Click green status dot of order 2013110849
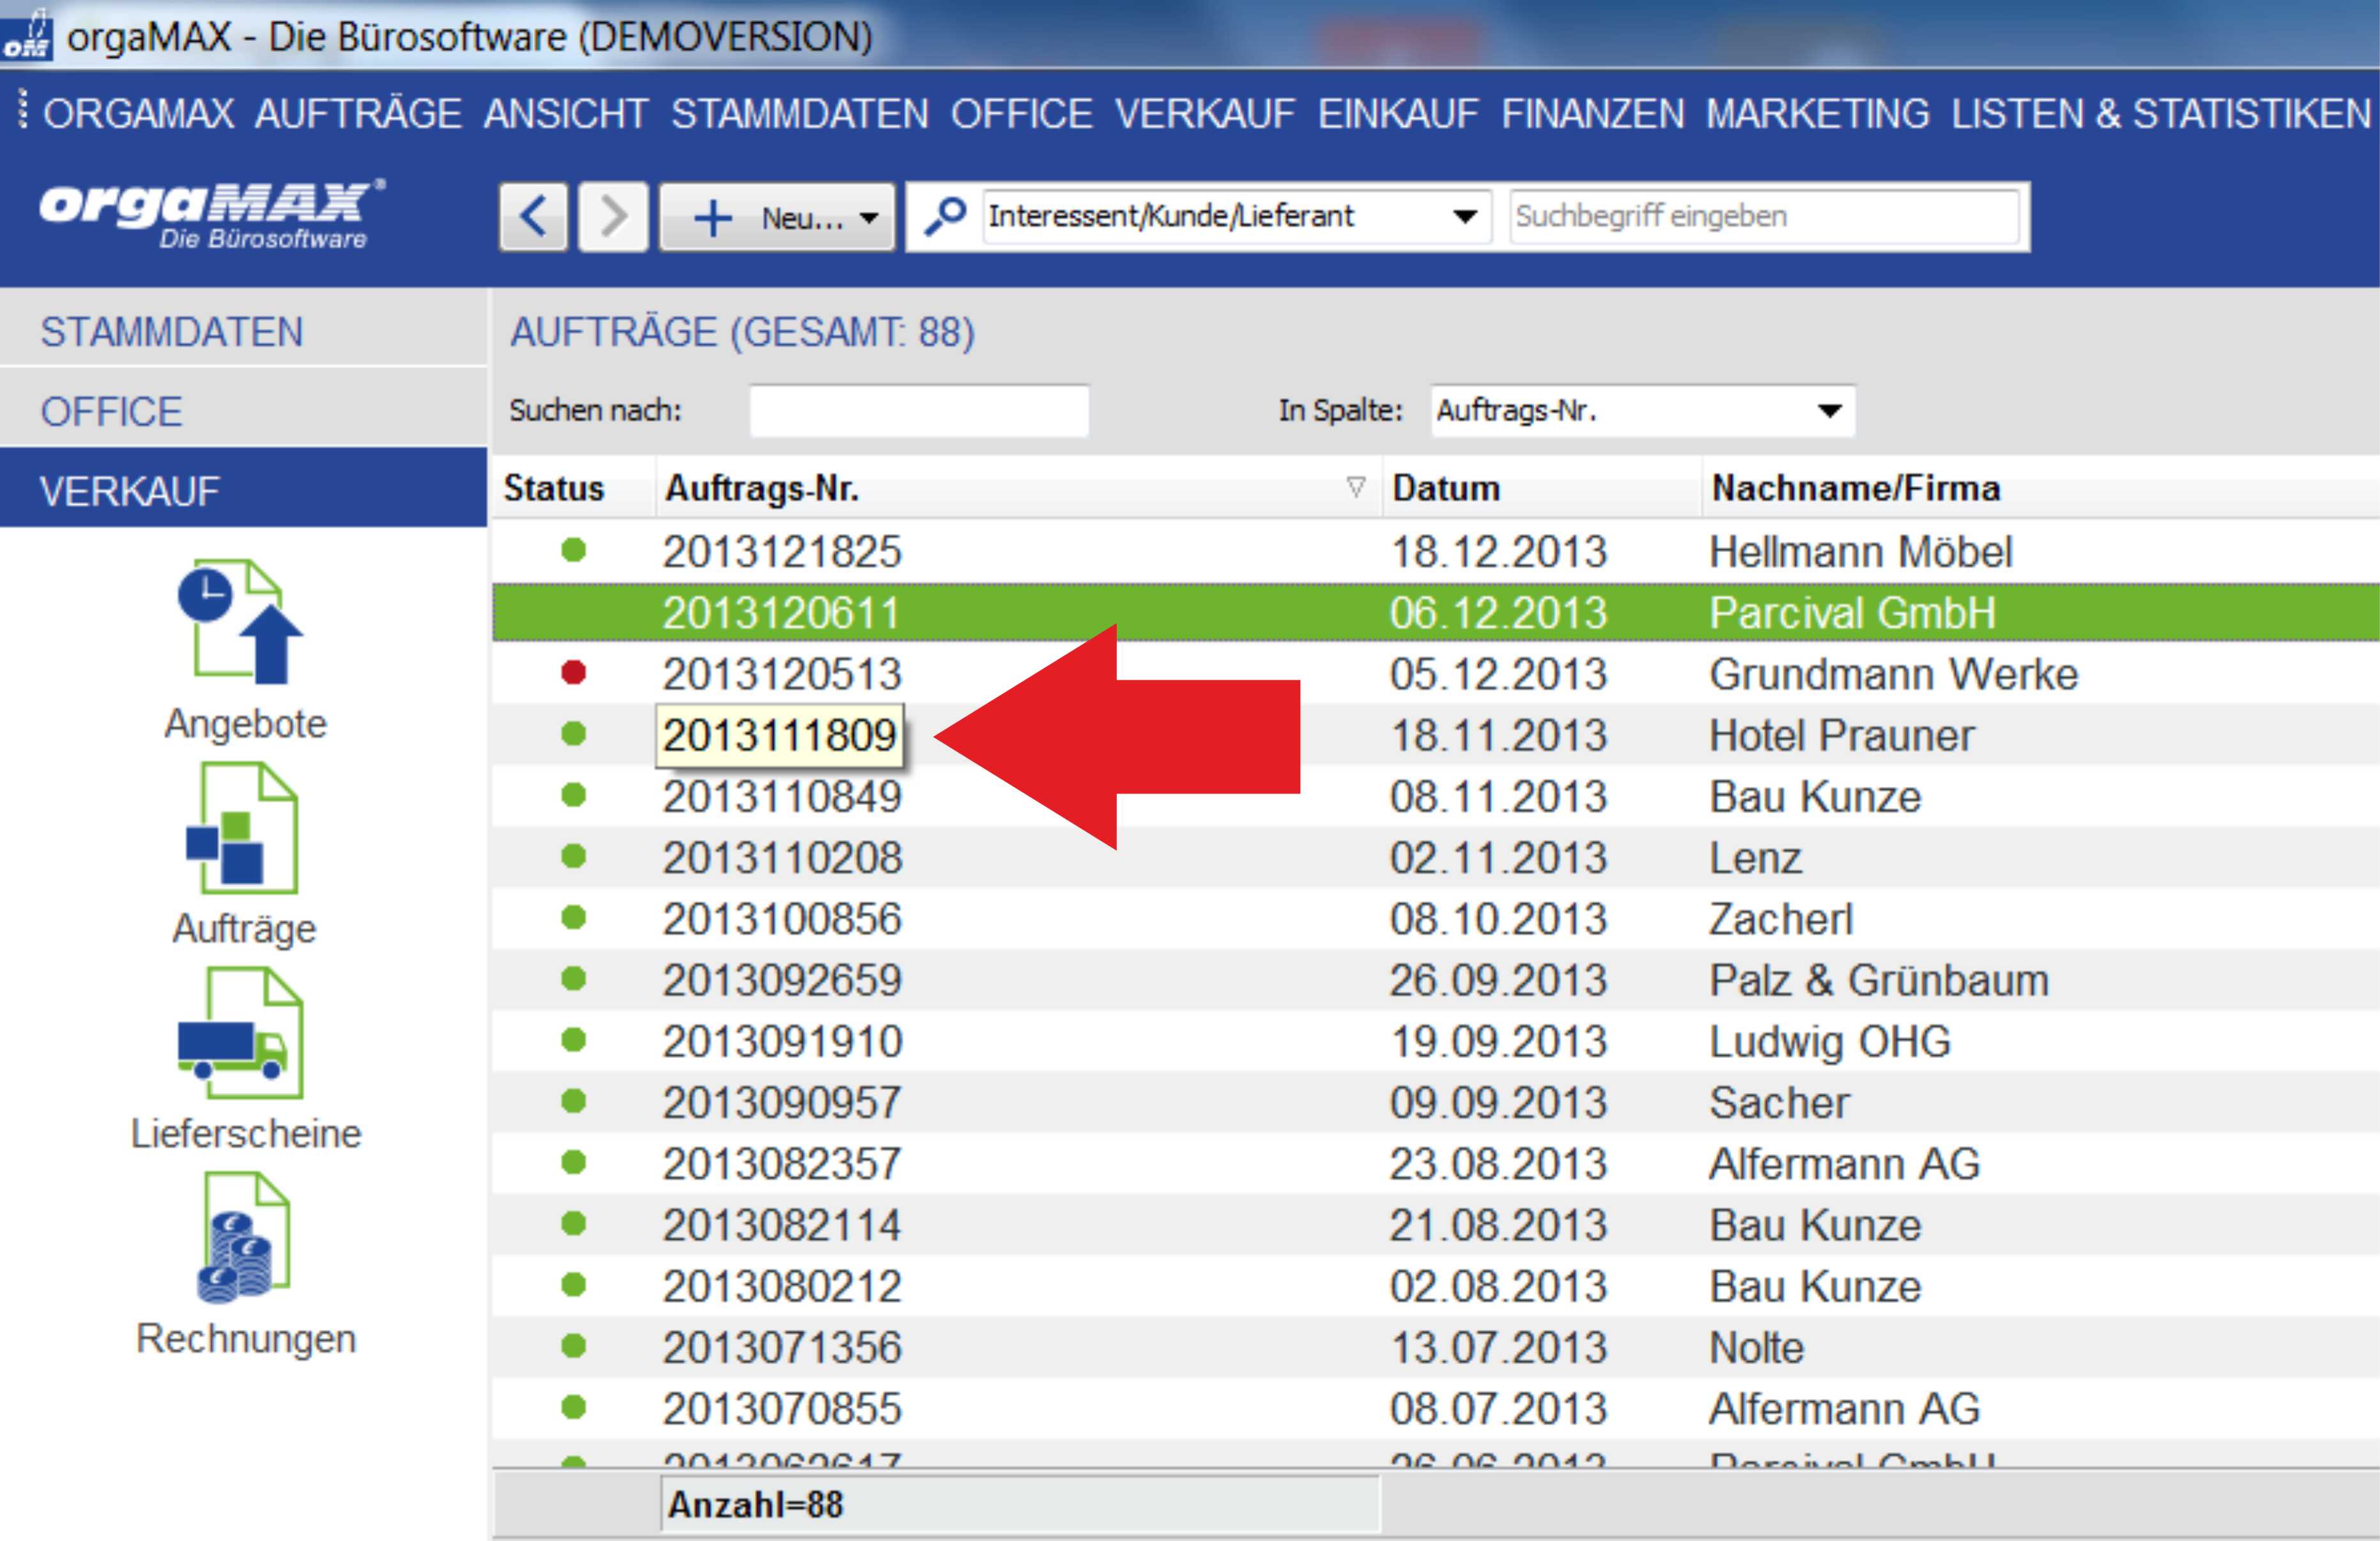This screenshot has width=2380, height=1541. [x=573, y=795]
